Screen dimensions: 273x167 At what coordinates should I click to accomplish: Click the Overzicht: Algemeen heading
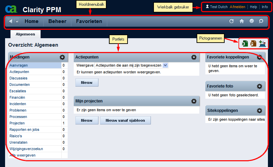[x=33, y=45]
